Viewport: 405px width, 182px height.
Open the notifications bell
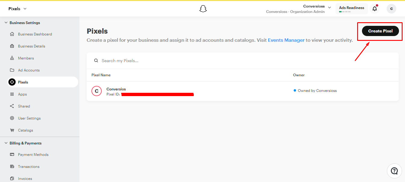click(375, 9)
